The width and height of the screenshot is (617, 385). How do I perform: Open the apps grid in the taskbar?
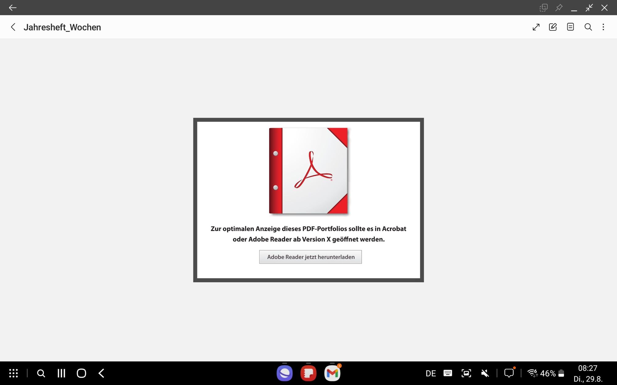[14, 373]
